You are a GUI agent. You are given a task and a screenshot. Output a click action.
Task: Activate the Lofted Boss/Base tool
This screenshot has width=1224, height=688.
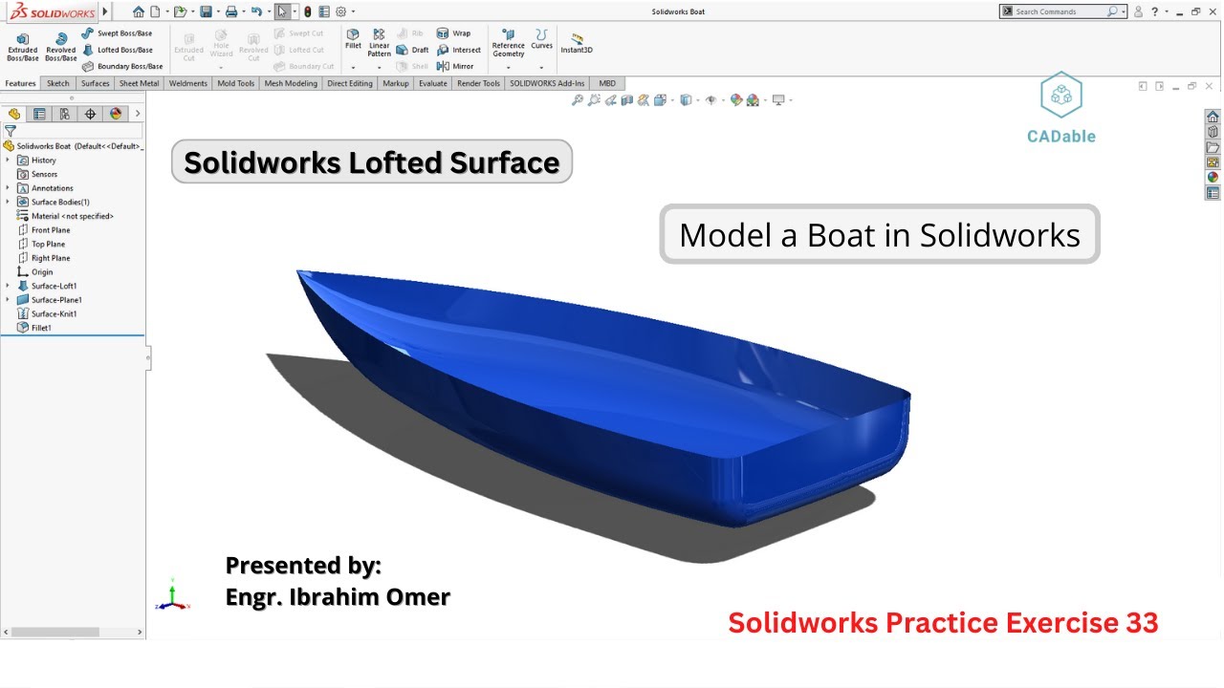click(117, 50)
